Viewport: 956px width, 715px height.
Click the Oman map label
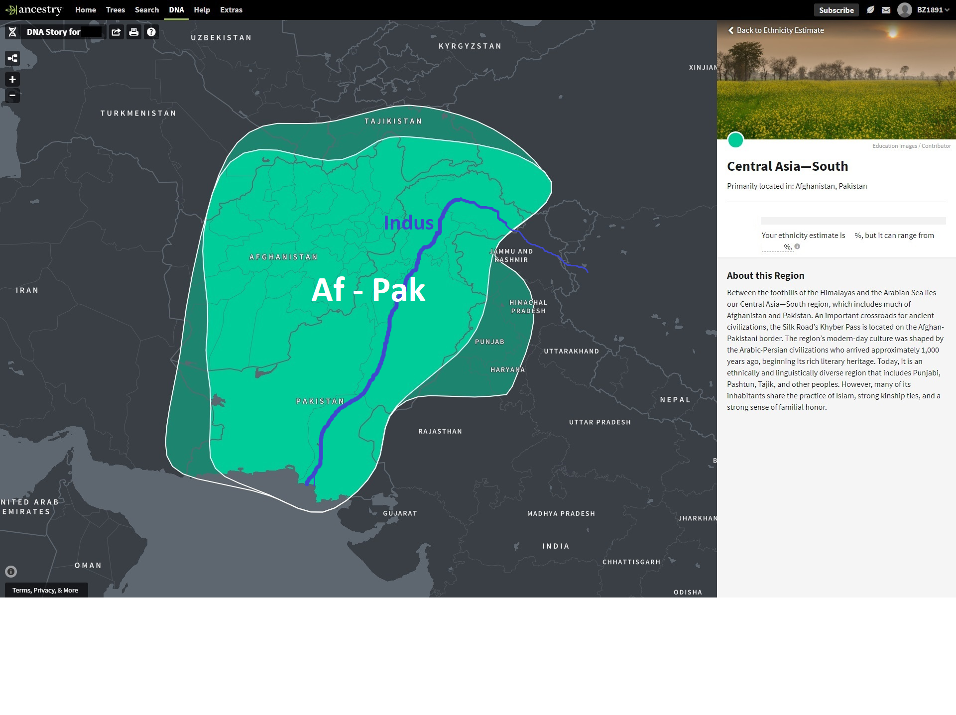click(88, 565)
